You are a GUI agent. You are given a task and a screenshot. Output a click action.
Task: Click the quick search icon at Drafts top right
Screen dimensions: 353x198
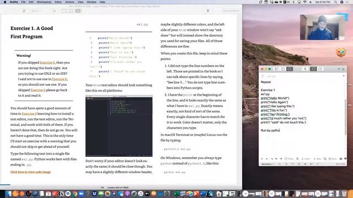(343, 69)
